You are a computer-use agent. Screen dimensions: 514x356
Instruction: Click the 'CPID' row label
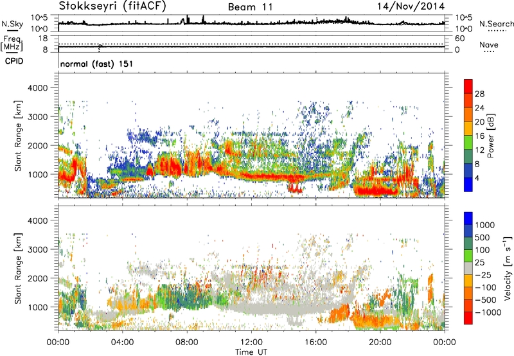[14, 61]
